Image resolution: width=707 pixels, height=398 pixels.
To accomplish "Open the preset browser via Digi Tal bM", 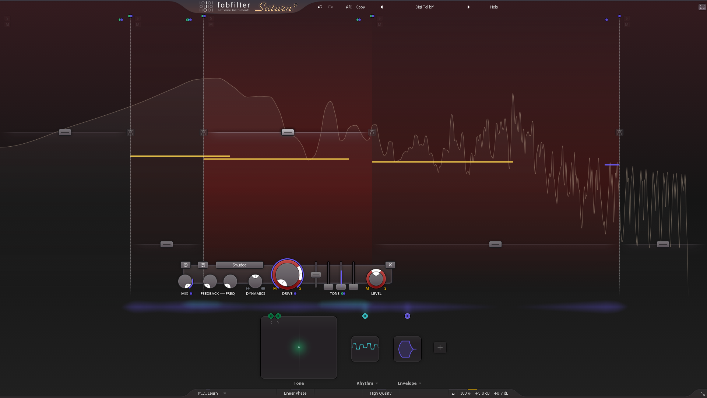I will 425,7.
